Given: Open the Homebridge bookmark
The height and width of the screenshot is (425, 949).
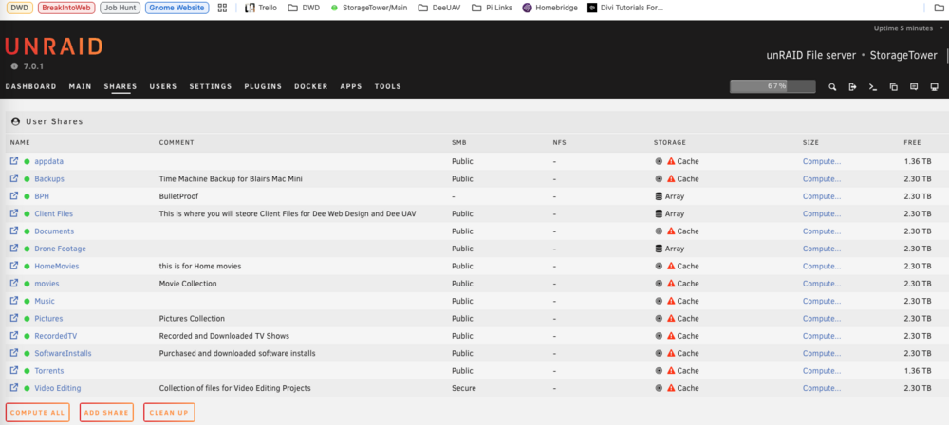Looking at the screenshot, I should [x=549, y=8].
